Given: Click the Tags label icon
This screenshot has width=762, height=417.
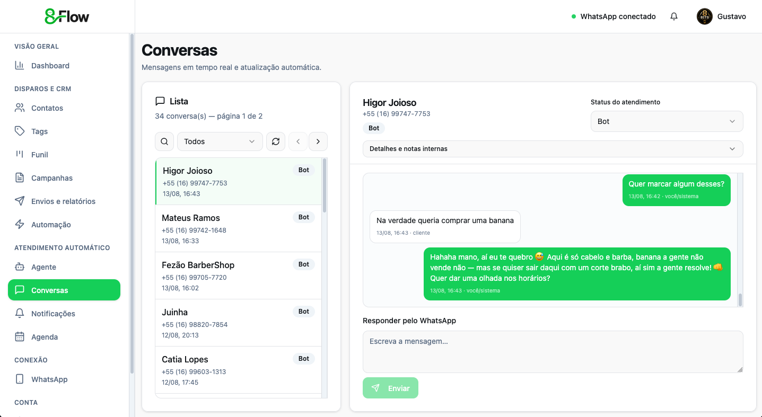Looking at the screenshot, I should coord(20,131).
